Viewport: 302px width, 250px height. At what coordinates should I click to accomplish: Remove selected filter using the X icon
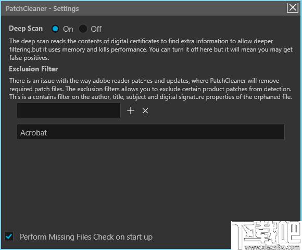[145, 111]
